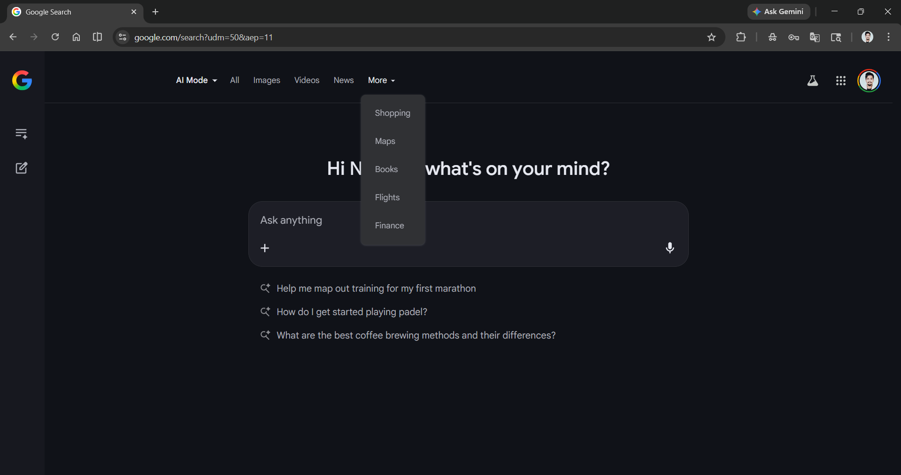Open the tab search toolbar icon
Image resolution: width=901 pixels, height=475 pixels.
click(836, 37)
